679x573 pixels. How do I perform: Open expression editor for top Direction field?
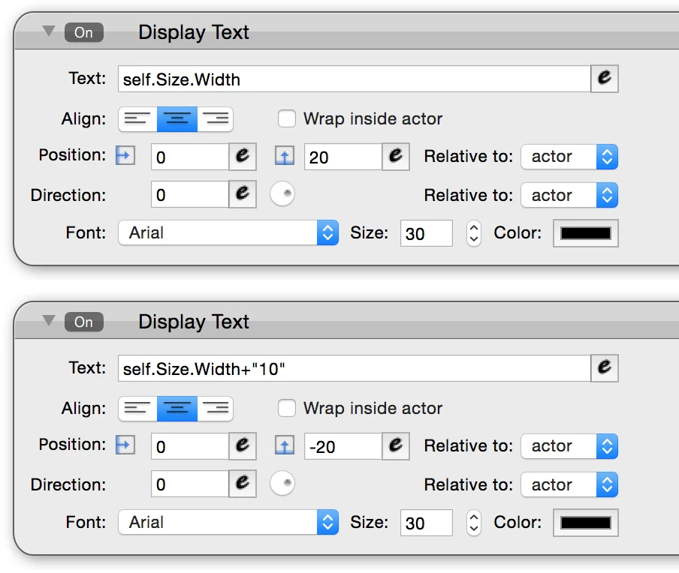click(243, 194)
